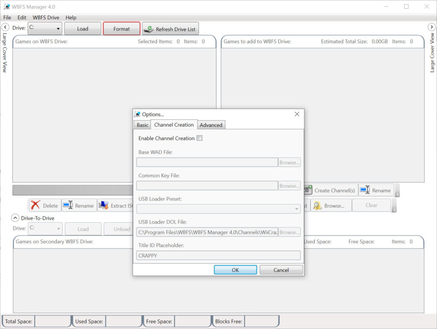
Task: Select the Channel Creation tab
Action: [174, 125]
